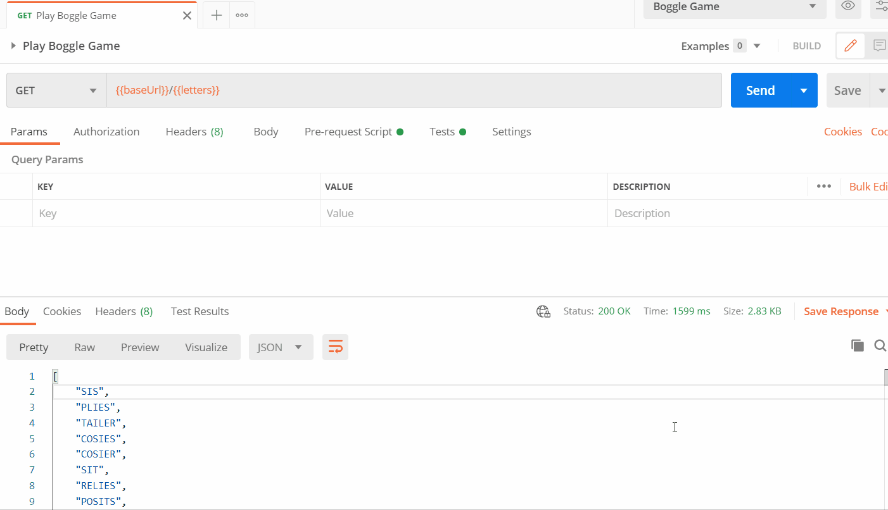This screenshot has height=510, width=888.
Task: Save the request
Action: click(x=847, y=90)
